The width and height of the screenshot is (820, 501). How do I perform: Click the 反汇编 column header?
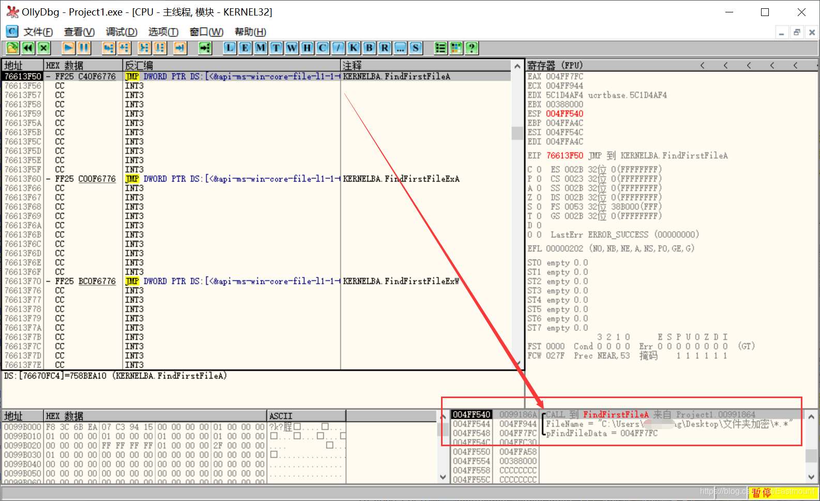[x=232, y=66]
